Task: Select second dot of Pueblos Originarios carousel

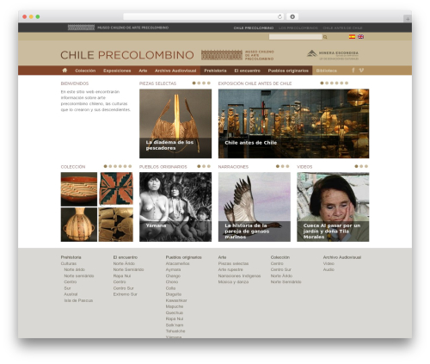Action: (204, 166)
